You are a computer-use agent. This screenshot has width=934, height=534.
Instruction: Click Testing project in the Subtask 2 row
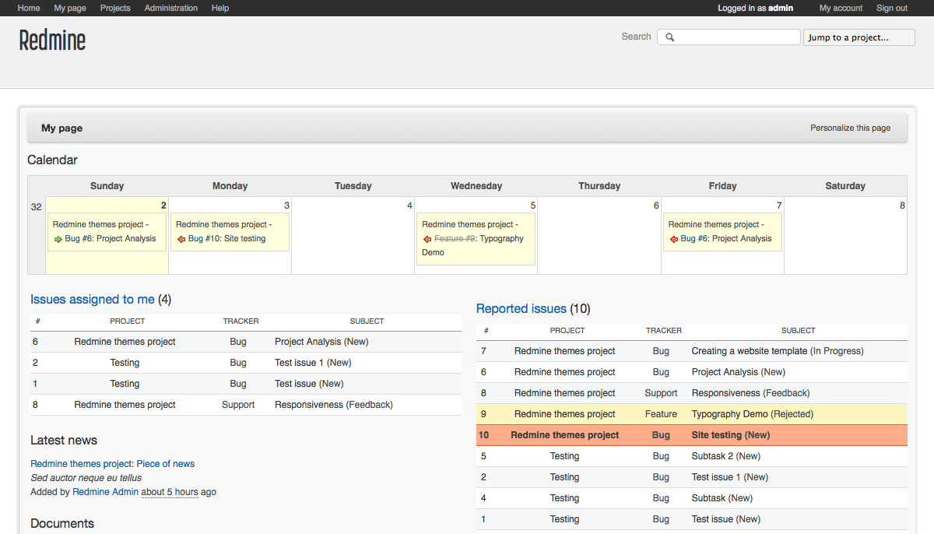564,456
